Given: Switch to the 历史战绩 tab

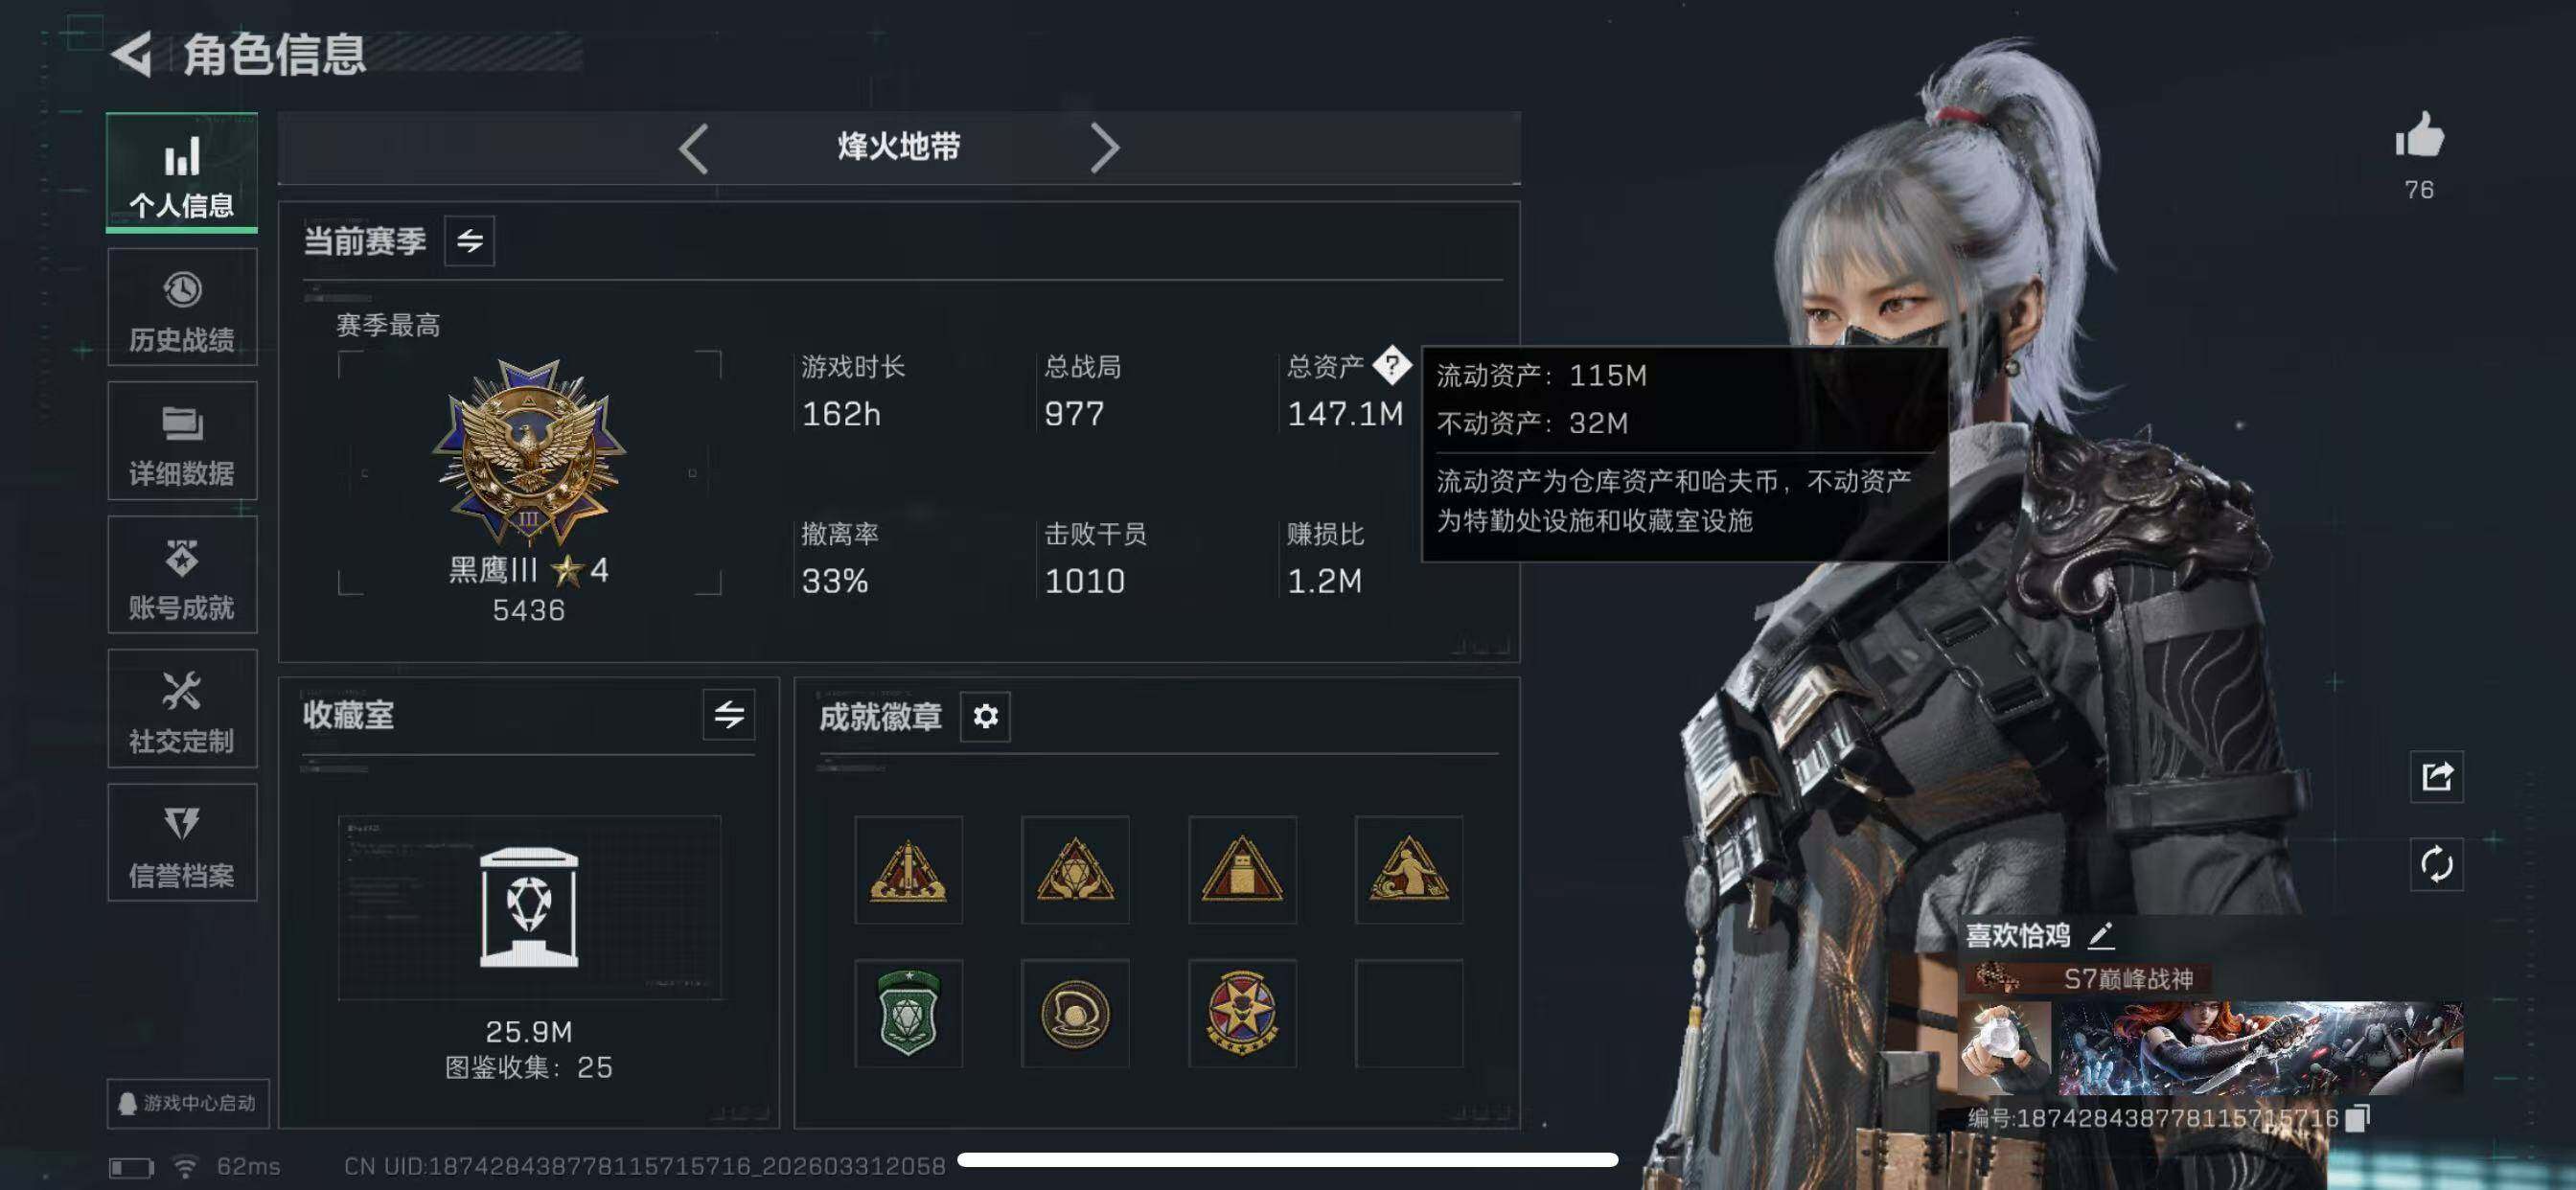Looking at the screenshot, I should click(182, 308).
